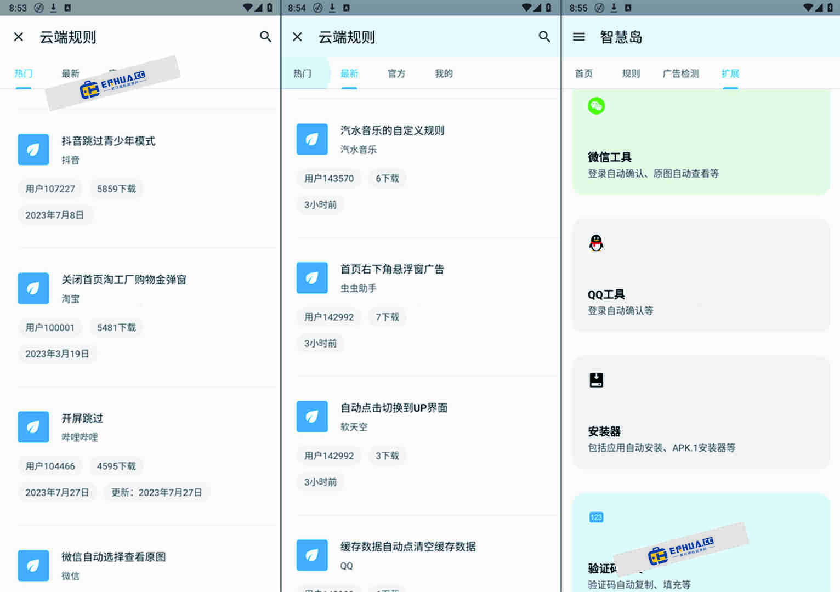This screenshot has width=840, height=592.
Task: Close the left 云端规则 screen
Action: tap(19, 37)
